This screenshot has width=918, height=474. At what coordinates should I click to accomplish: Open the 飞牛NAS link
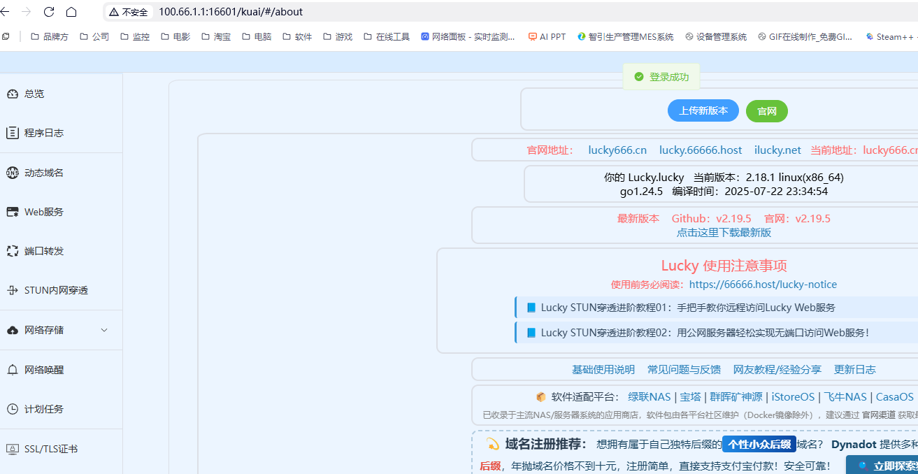tap(845, 397)
